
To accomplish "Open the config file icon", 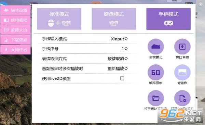I will (182, 98).
